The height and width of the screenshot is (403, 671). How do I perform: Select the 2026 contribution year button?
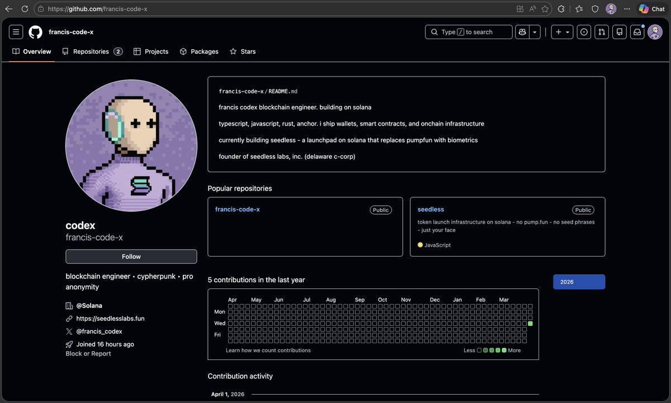point(579,282)
